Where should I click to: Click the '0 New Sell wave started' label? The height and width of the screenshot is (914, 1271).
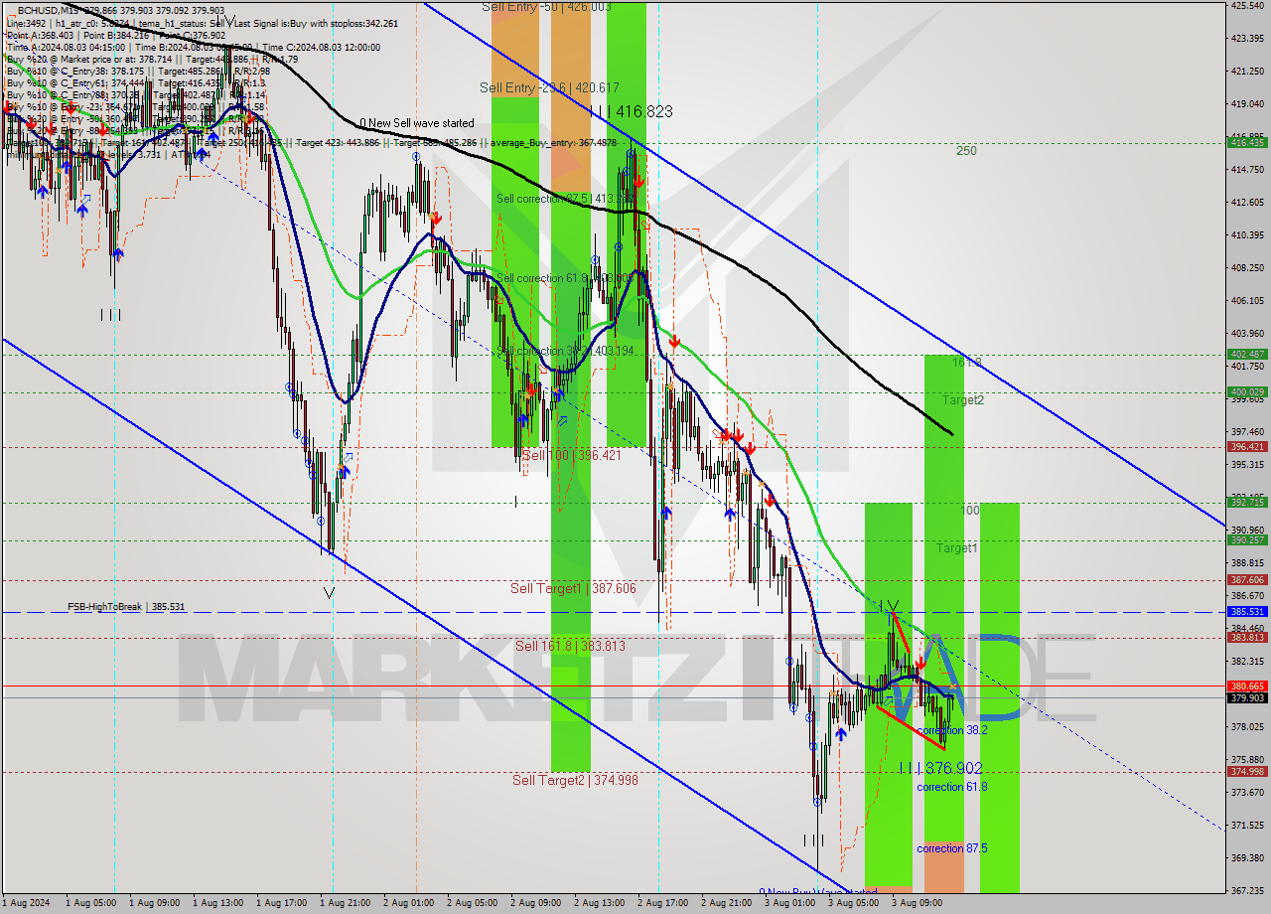pyautogui.click(x=417, y=123)
